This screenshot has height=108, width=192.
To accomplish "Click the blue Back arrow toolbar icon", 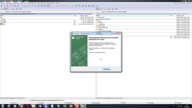I will point(15,6).
